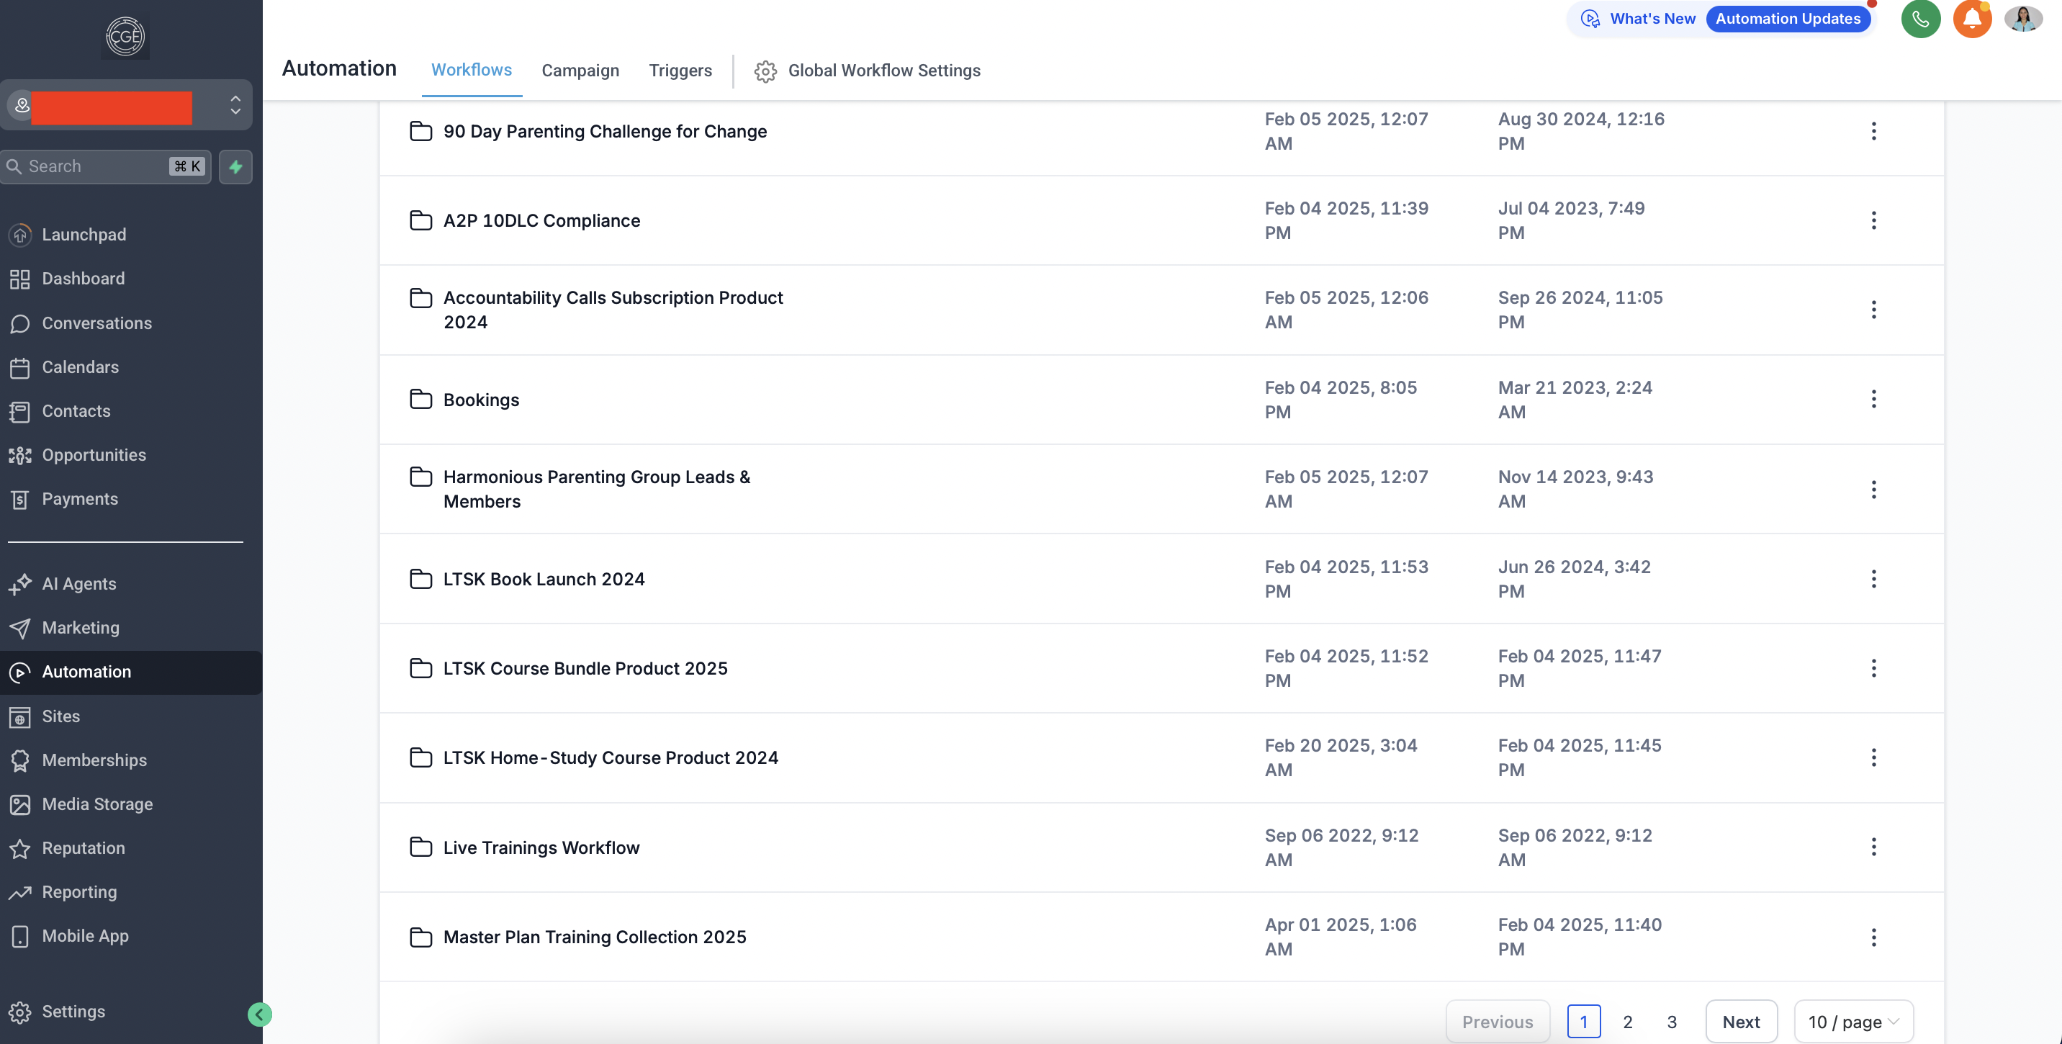The image size is (2062, 1044).
Task: Open three-dot menu for A2P 10DLC Compliance
Action: pyautogui.click(x=1873, y=220)
